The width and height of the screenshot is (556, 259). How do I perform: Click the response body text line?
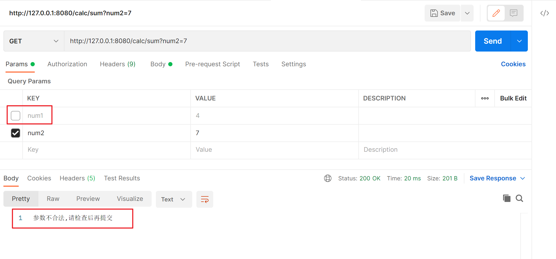point(73,218)
